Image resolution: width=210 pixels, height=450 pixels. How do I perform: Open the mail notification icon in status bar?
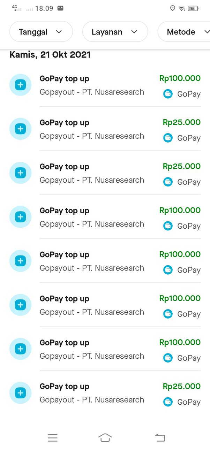point(60,8)
